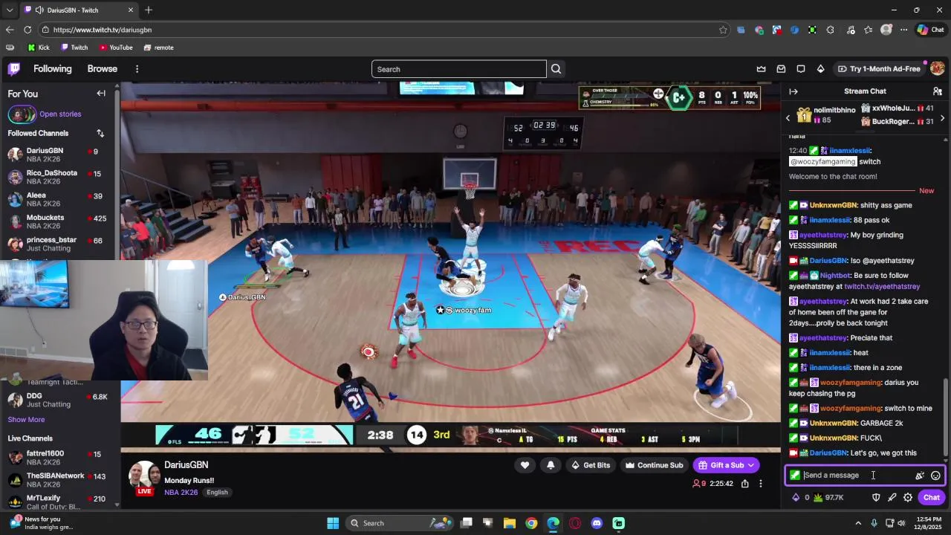Open the browser extensions puzzle icon
The height and width of the screenshot is (535, 951).
[x=830, y=30]
